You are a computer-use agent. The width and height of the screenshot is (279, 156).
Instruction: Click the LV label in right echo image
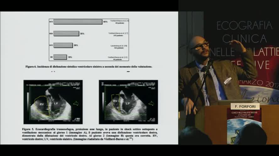[x=128, y=103]
